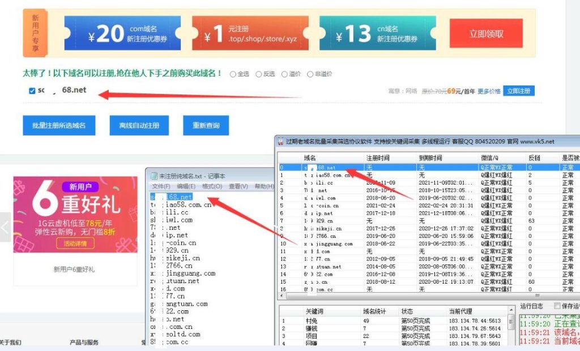This screenshot has height=351, width=580.
Task: Sort by the 注册时间 column header
Action: (x=378, y=158)
